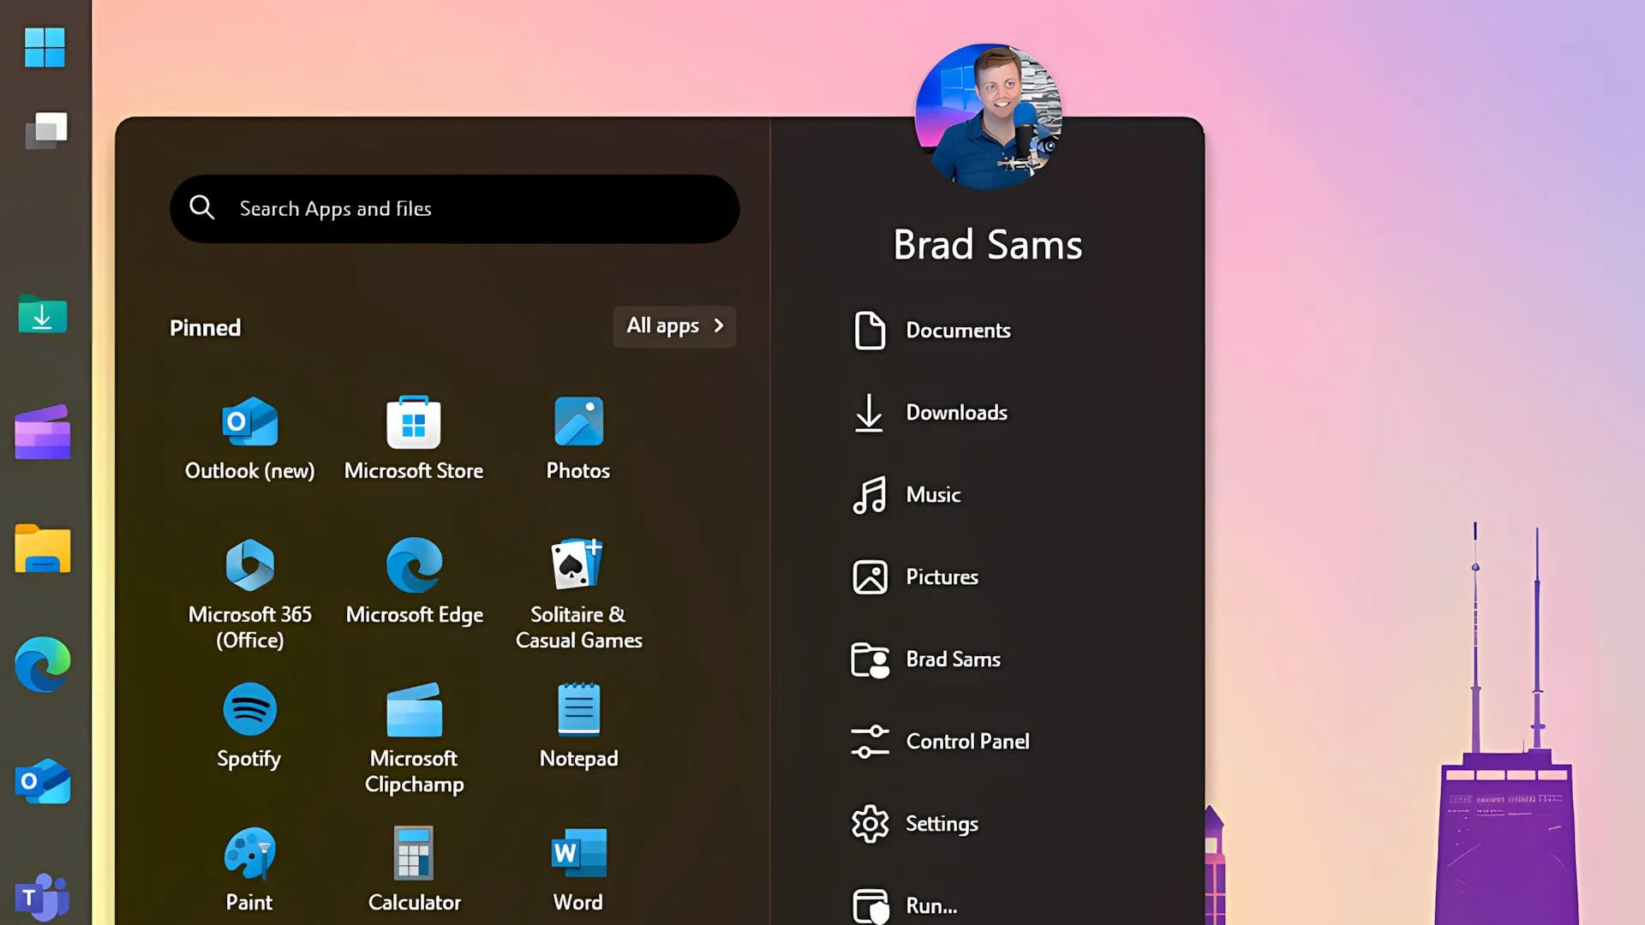Click the Brad Sams profile picture
The width and height of the screenshot is (1645, 925).
pos(988,116)
